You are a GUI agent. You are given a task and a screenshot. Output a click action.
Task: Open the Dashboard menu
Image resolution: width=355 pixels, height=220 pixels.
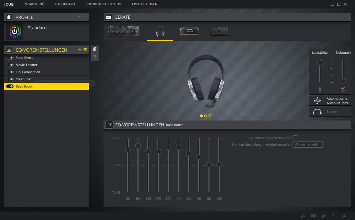65,4
